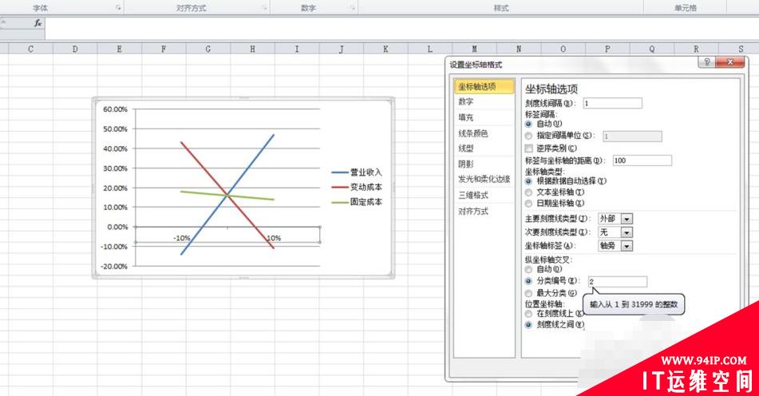759x396 pixels.
Task: Select column K header
Action: tap(385, 49)
